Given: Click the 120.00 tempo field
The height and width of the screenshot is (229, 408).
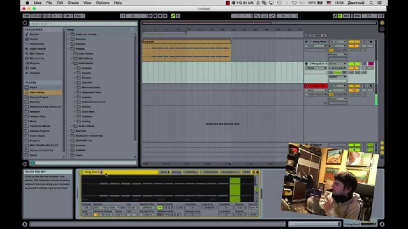Looking at the screenshot, I should [36, 16].
